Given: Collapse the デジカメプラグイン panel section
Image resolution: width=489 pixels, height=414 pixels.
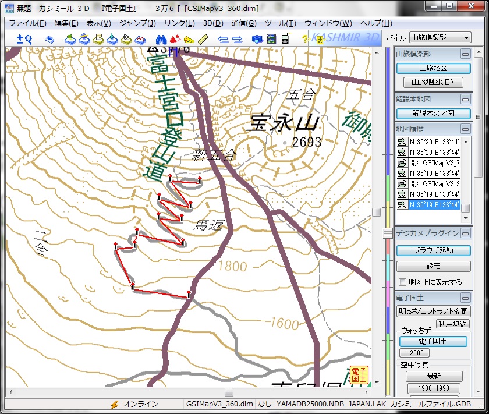Looking at the screenshot, I should (465, 233).
